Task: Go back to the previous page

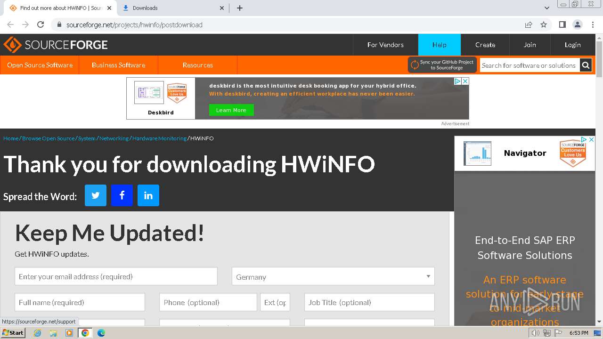Action: point(10,24)
